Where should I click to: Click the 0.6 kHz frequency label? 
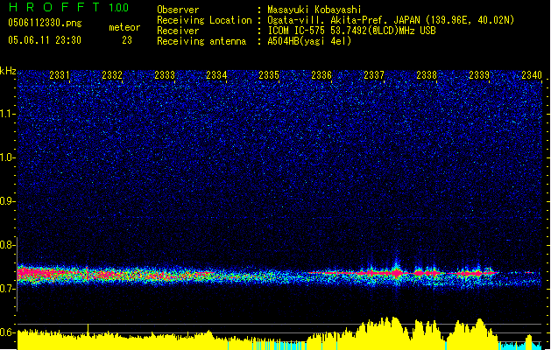7,332
